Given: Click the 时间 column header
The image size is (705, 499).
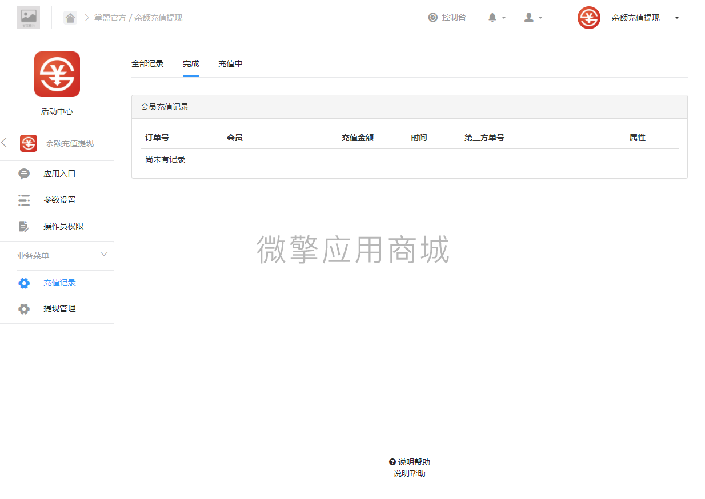Looking at the screenshot, I should point(419,138).
